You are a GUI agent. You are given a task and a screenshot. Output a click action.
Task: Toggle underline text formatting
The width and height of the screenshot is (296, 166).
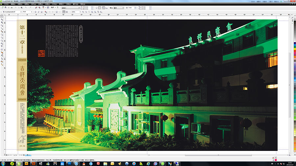point(41,12)
